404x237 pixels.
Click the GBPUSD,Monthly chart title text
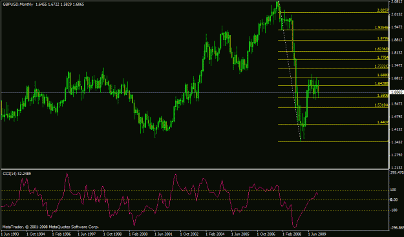18,5
